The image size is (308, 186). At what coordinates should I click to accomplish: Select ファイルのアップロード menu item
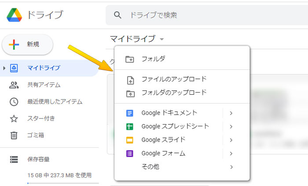pyautogui.click(x=182, y=79)
